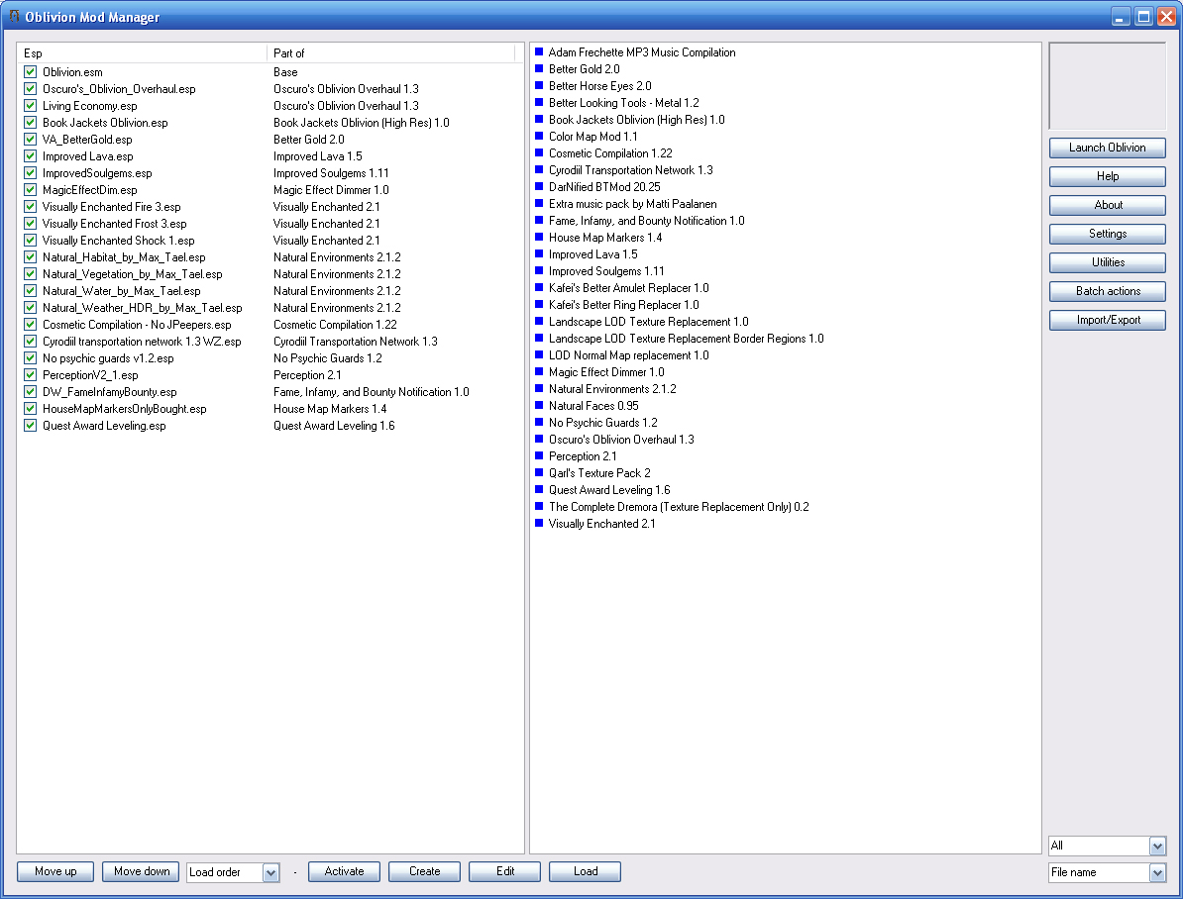
Task: Toggle Natural_Water_by_Max_Tael.esp checkbox
Action: click(30, 290)
